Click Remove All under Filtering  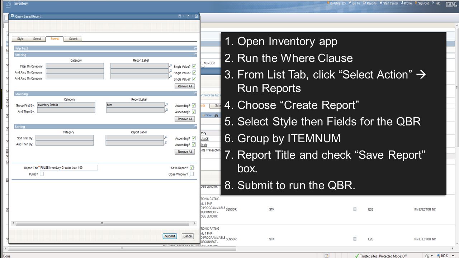point(185,86)
